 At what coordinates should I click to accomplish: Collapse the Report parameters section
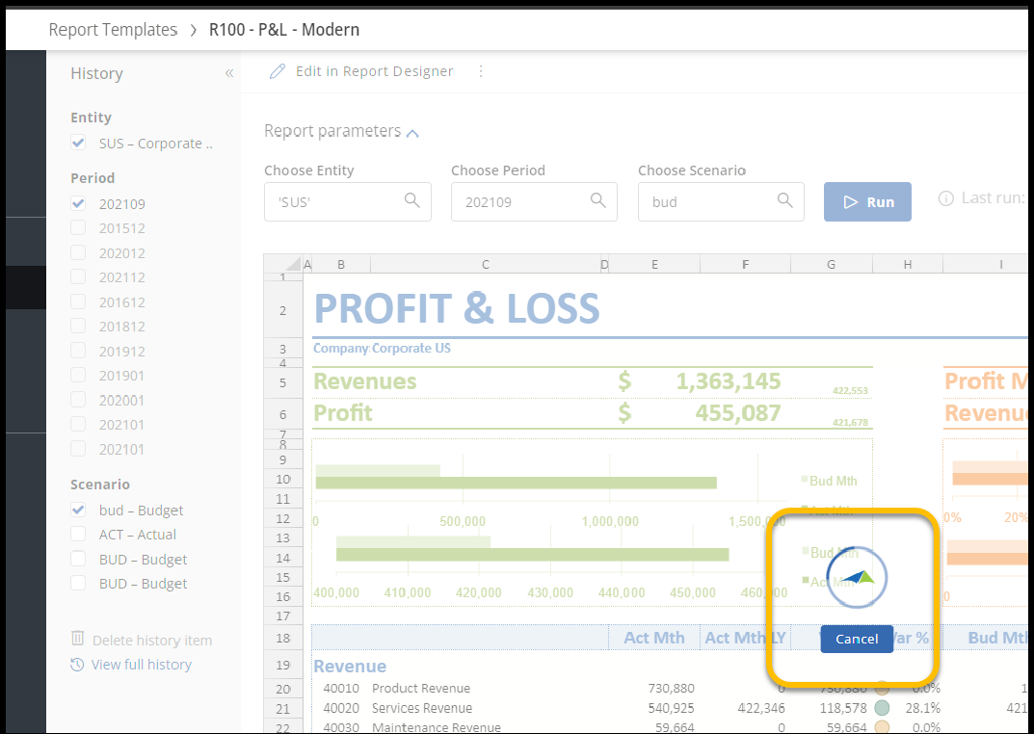(412, 133)
